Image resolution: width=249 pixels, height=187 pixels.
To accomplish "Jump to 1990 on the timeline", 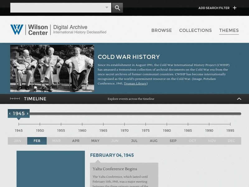I will click(x=209, y=130).
